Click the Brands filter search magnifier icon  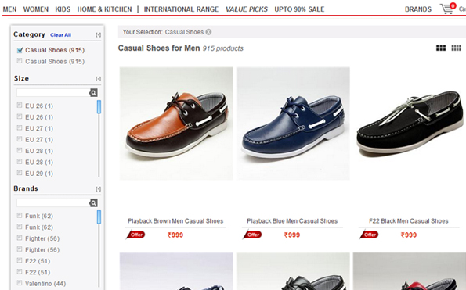click(x=93, y=202)
